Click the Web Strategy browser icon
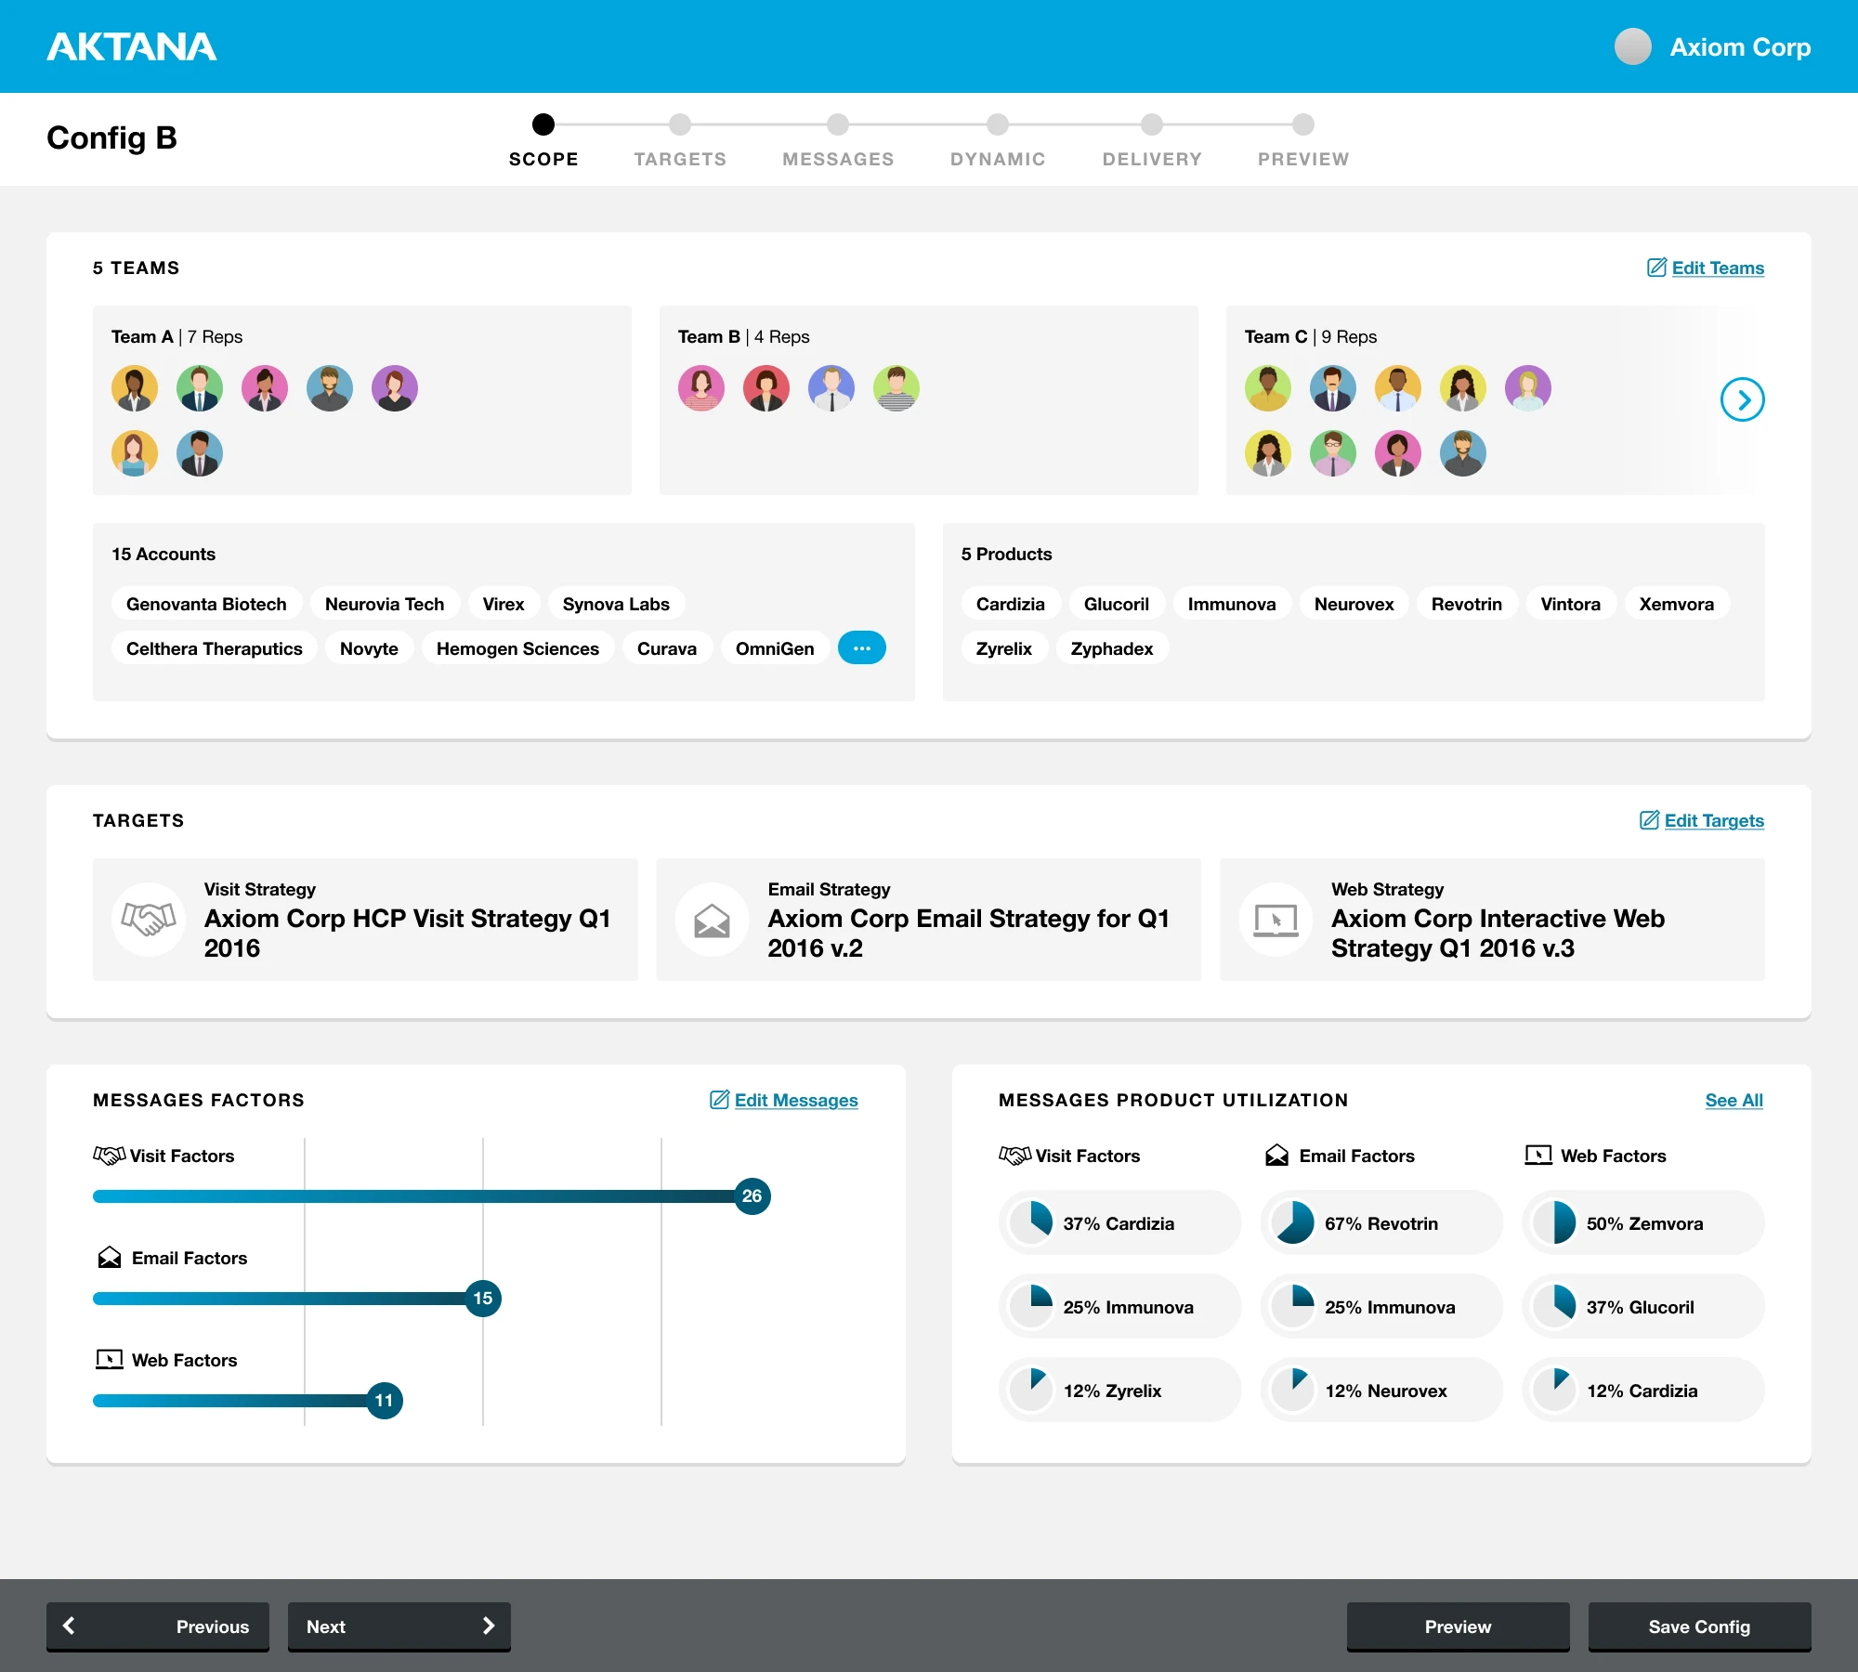Viewport: 1858px width, 1672px height. (x=1275, y=920)
